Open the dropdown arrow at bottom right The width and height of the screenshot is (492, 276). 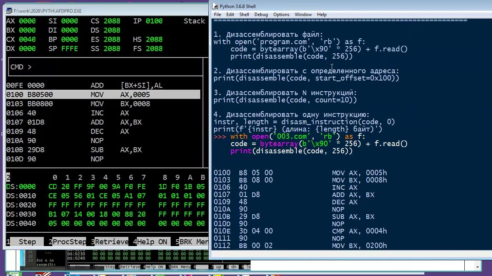click(x=477, y=266)
